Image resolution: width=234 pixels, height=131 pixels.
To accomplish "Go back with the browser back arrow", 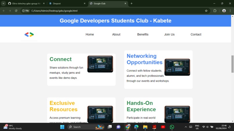I will click(4, 11).
